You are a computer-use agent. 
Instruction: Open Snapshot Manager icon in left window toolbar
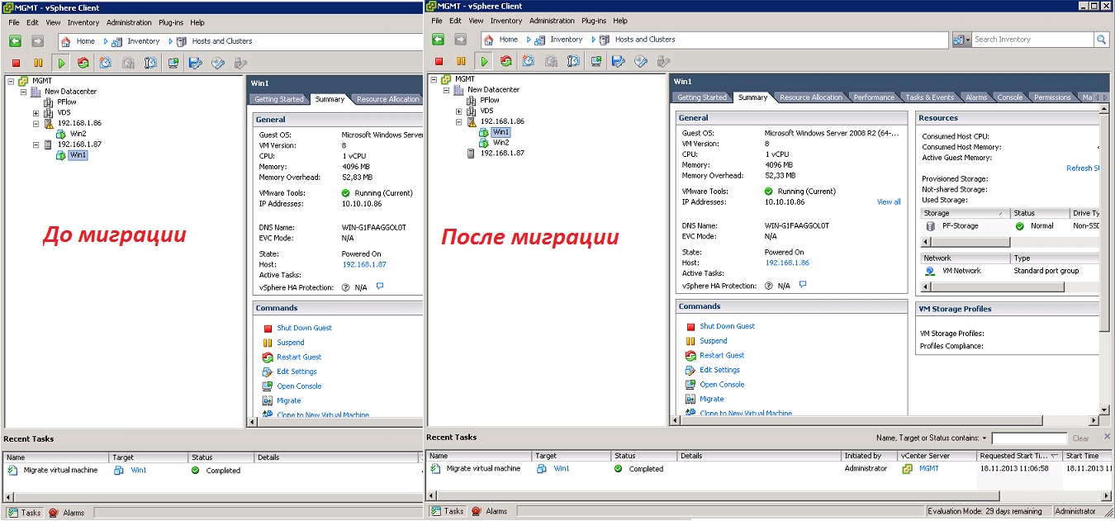(x=150, y=63)
